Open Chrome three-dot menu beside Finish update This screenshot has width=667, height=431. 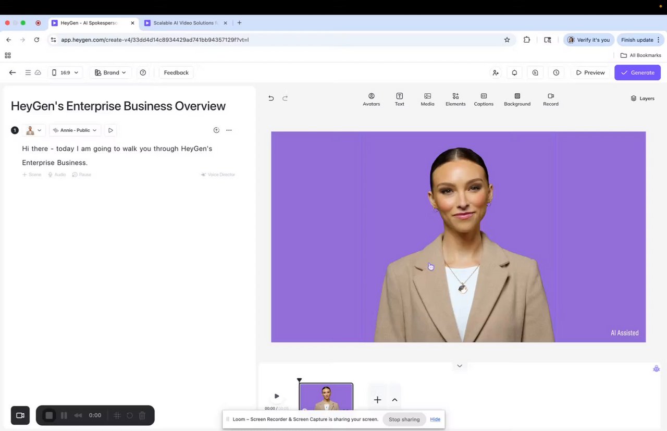click(659, 40)
